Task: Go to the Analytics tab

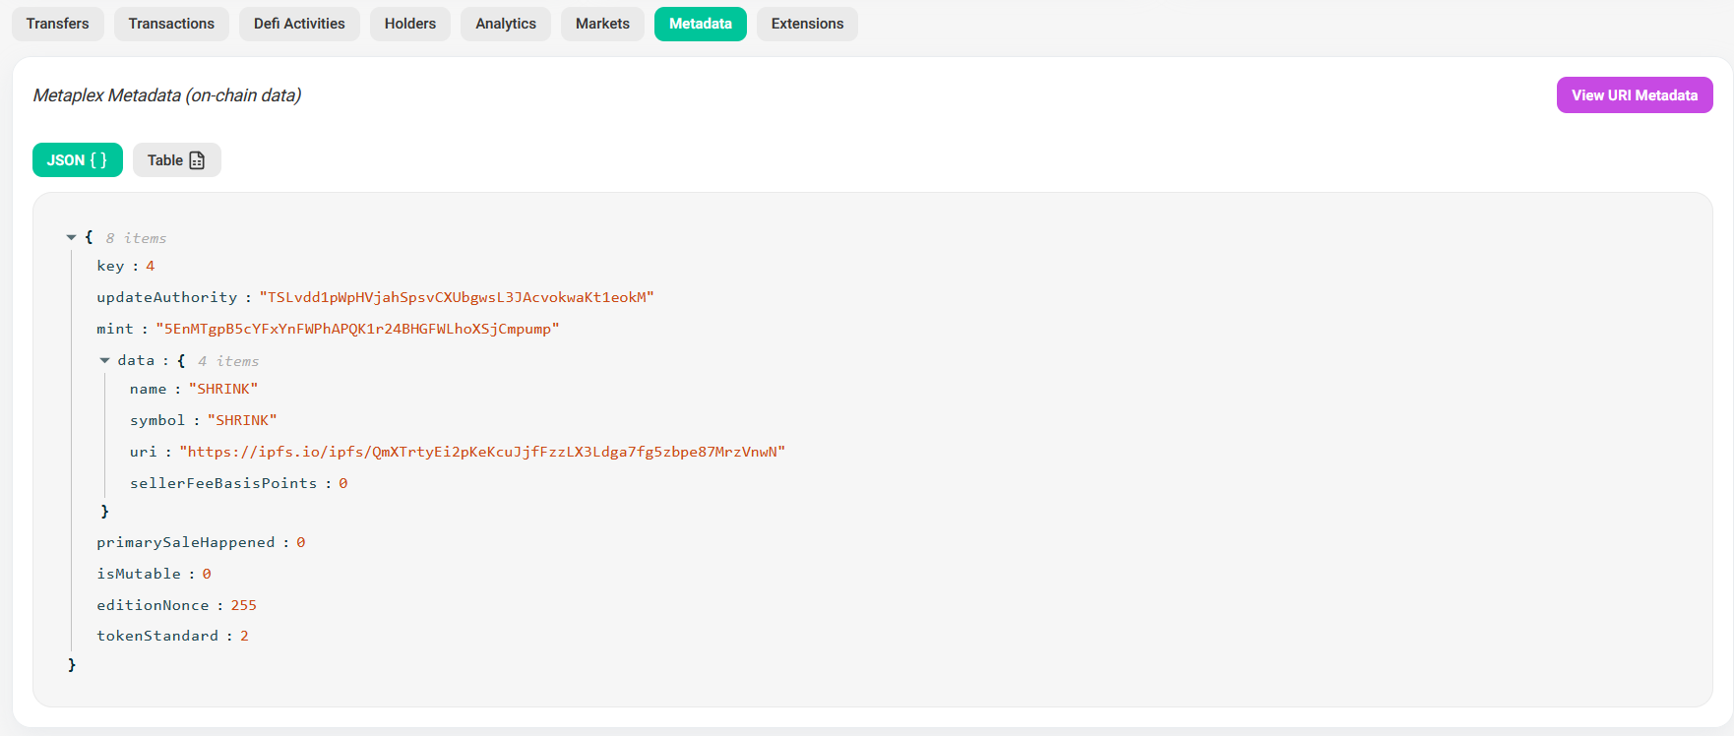Action: point(506,24)
